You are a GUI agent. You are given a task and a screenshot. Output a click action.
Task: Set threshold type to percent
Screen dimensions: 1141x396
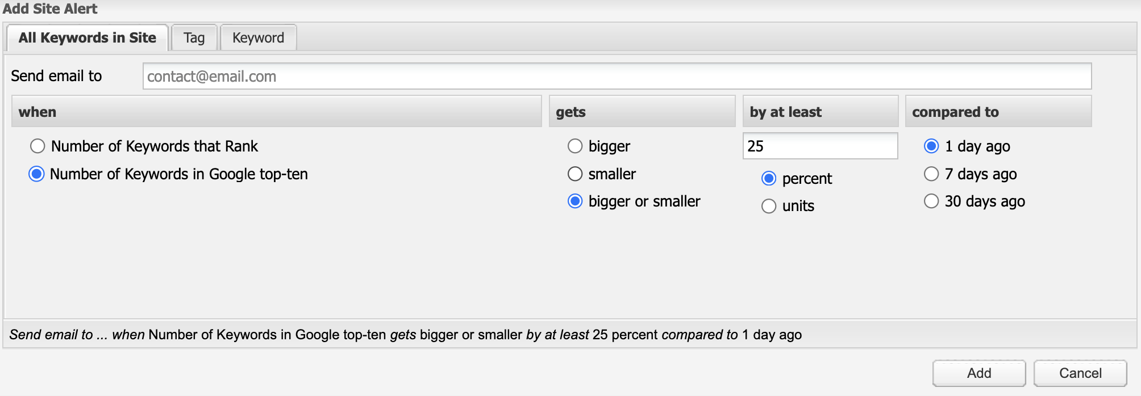[769, 179]
